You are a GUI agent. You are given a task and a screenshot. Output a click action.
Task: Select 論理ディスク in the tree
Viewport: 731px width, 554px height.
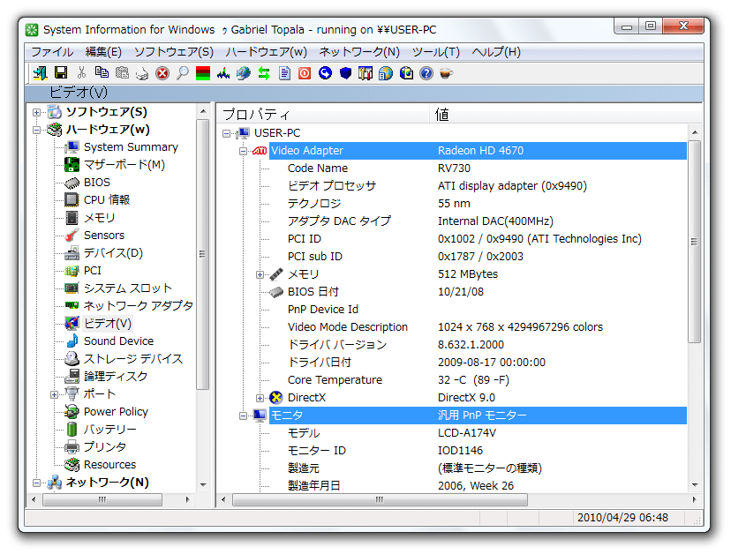(x=116, y=377)
